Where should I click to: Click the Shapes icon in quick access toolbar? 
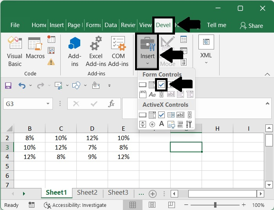coord(76,86)
